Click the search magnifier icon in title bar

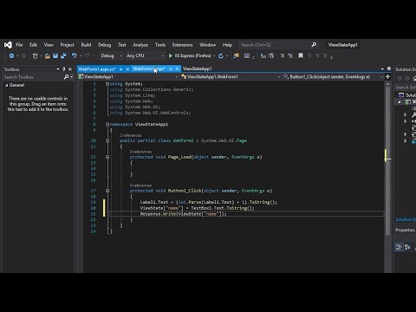pyautogui.click(x=314, y=45)
